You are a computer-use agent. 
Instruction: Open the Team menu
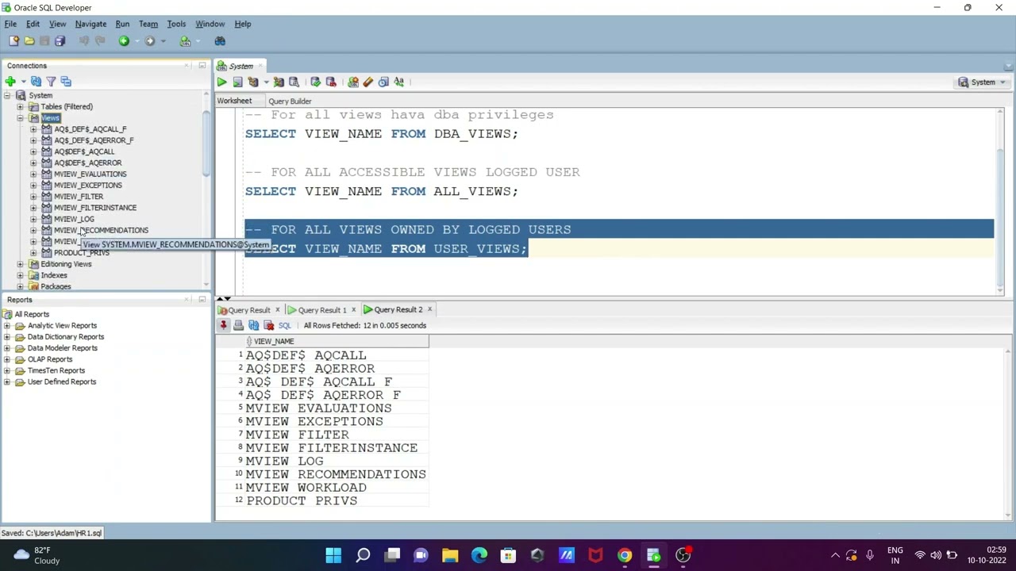[x=148, y=24]
